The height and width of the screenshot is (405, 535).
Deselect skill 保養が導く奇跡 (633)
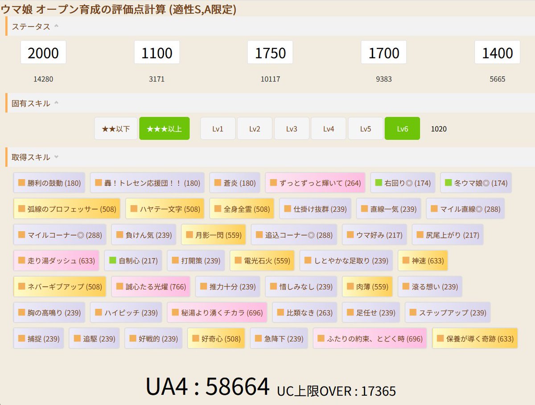point(475,338)
